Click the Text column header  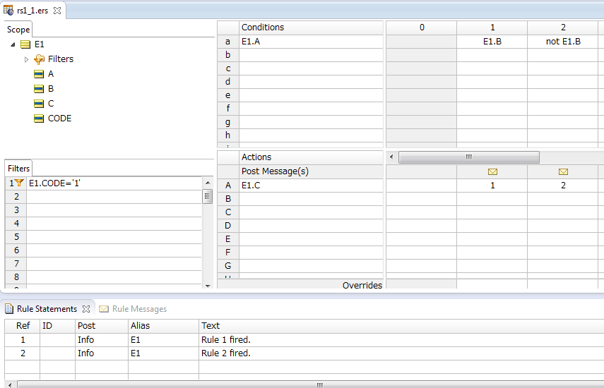[401, 326]
